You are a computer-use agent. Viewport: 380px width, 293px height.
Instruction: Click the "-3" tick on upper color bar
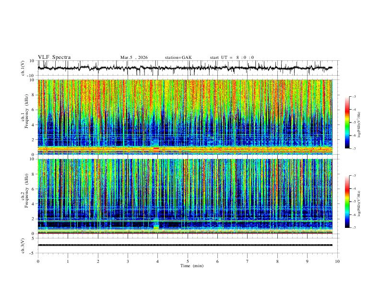click(x=354, y=97)
